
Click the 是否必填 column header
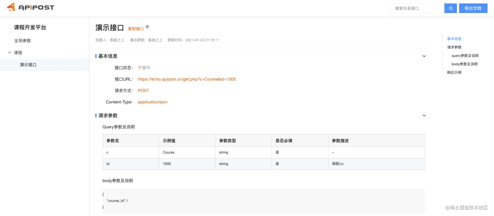point(300,141)
